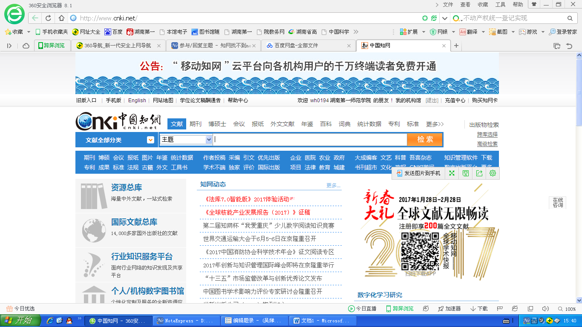The image size is (582, 327).
Task: Click the green share image icon
Action: pyautogui.click(x=479, y=173)
